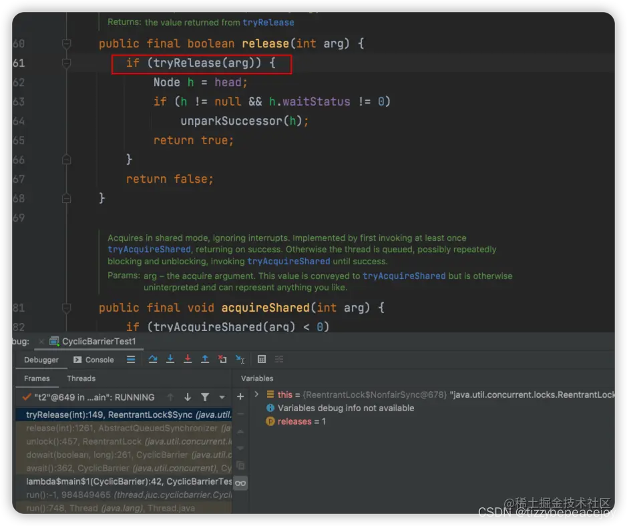This screenshot has width=627, height=526.
Task: Select the Threads tab
Action: pyautogui.click(x=81, y=378)
